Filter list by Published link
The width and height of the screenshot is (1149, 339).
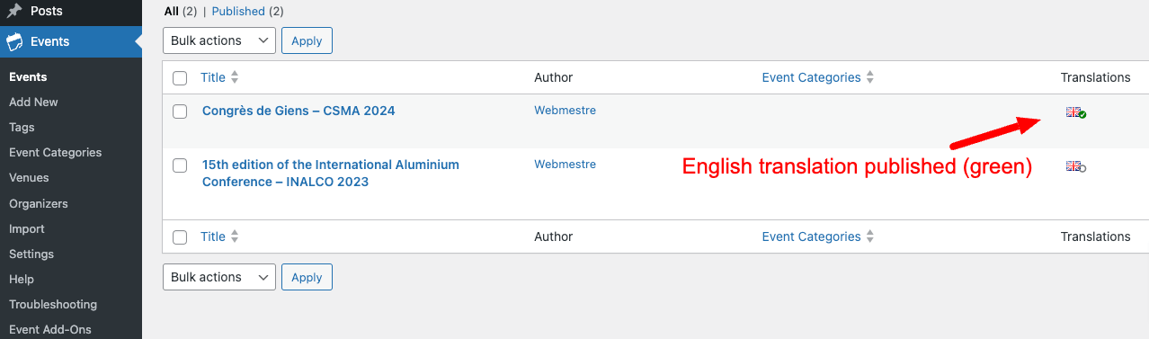[238, 12]
